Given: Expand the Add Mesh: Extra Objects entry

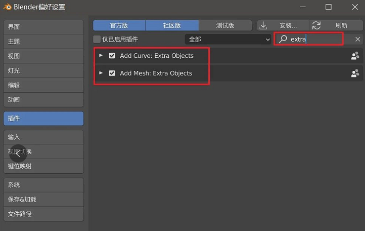Looking at the screenshot, I should pyautogui.click(x=101, y=73).
